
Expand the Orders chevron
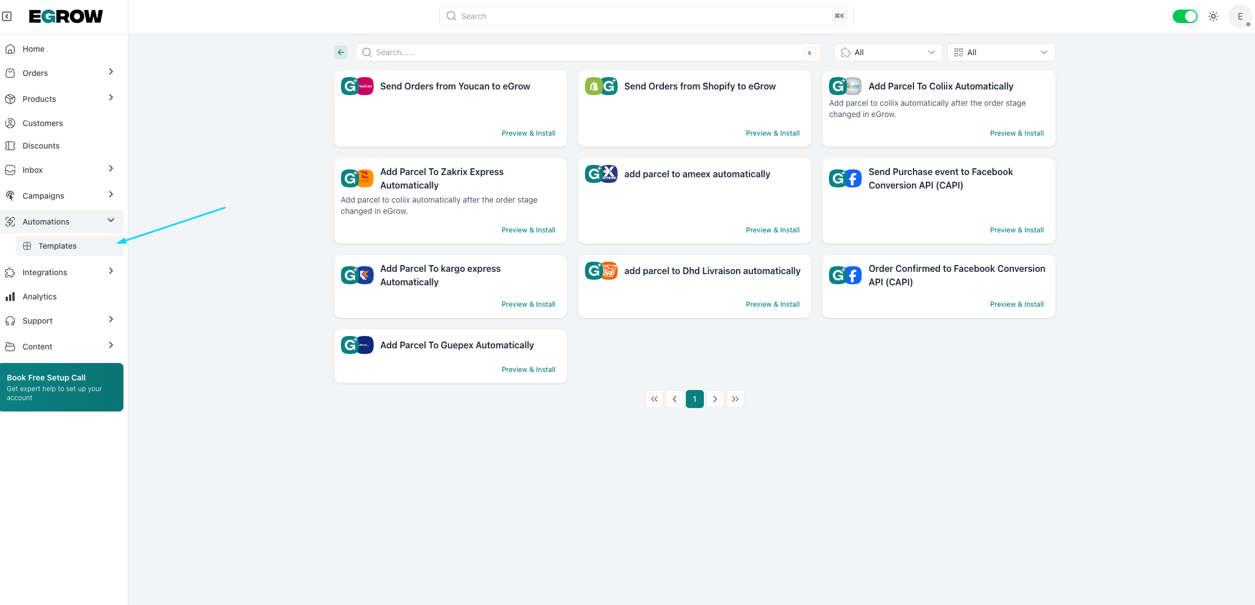(111, 72)
